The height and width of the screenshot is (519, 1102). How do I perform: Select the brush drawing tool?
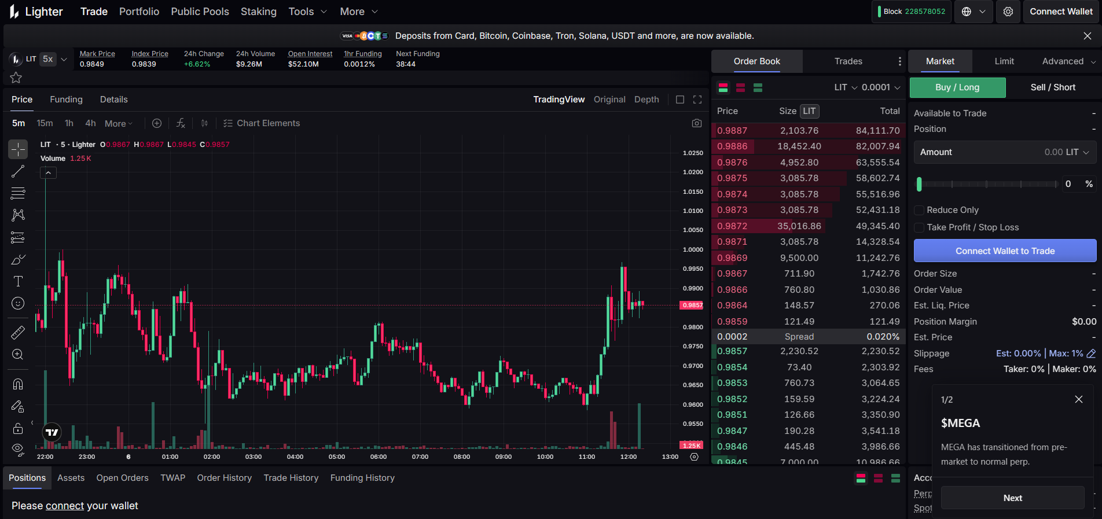[18, 259]
